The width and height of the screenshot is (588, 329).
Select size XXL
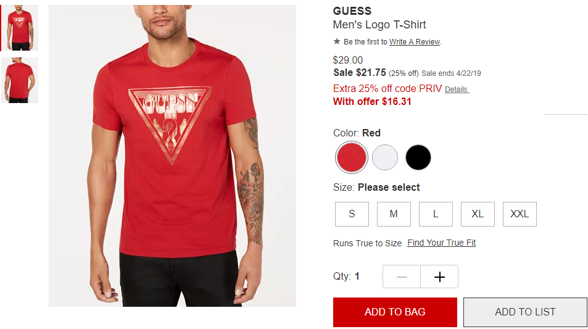tap(520, 214)
